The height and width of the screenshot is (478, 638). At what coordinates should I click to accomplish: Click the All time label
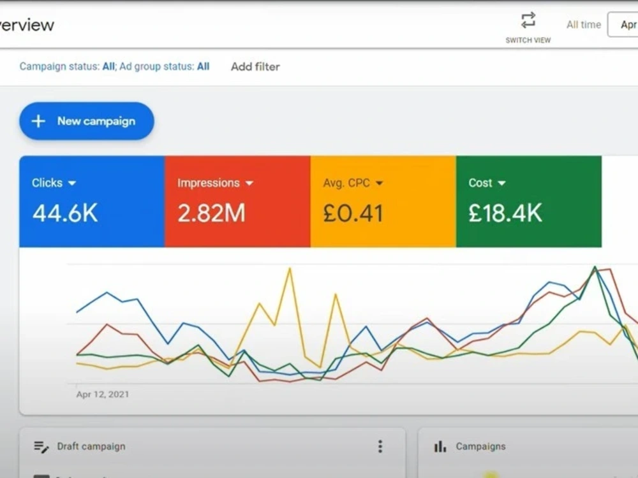tap(584, 25)
